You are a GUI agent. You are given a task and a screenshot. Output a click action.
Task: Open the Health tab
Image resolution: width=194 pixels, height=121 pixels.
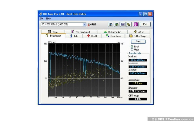tap(92, 36)
